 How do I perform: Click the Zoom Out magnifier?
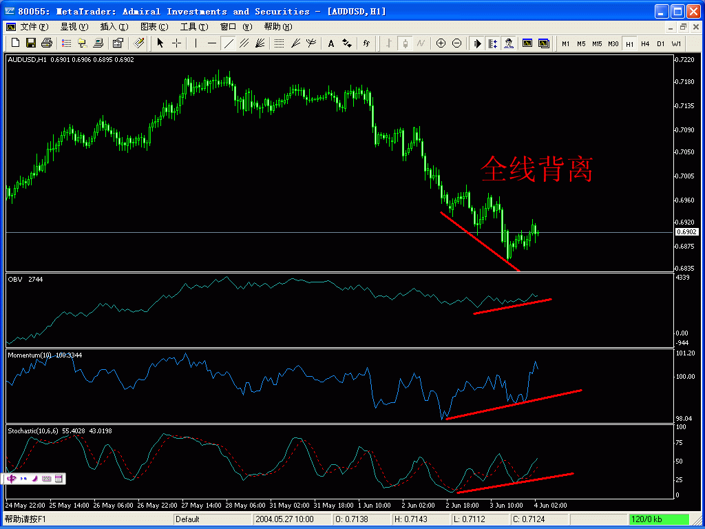457,43
